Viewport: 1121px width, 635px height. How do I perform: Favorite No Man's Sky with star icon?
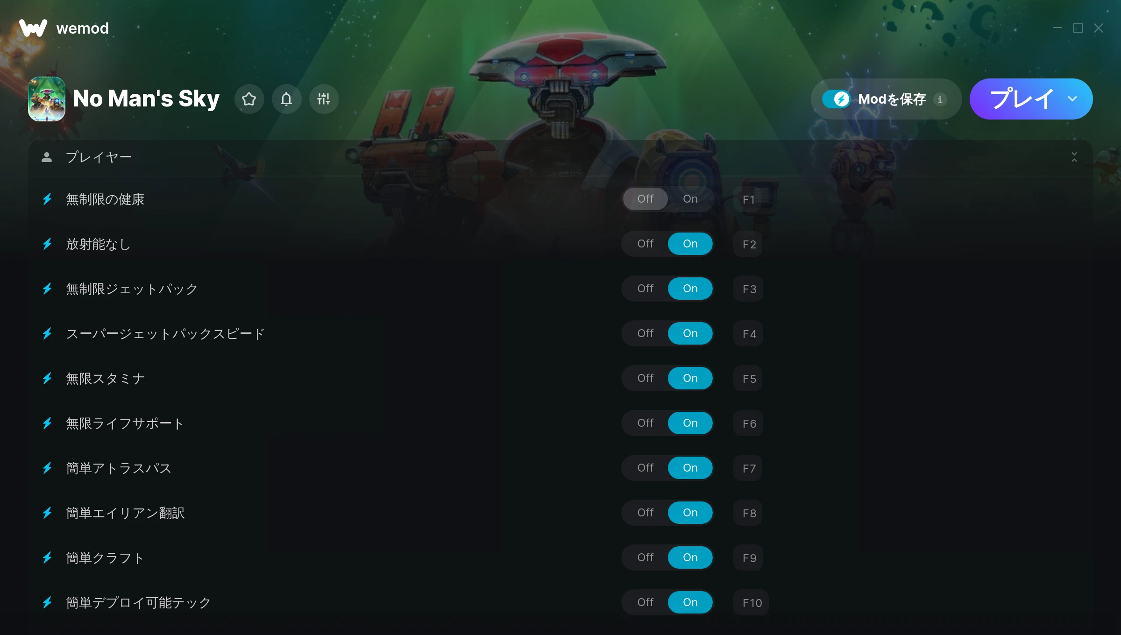coord(249,99)
